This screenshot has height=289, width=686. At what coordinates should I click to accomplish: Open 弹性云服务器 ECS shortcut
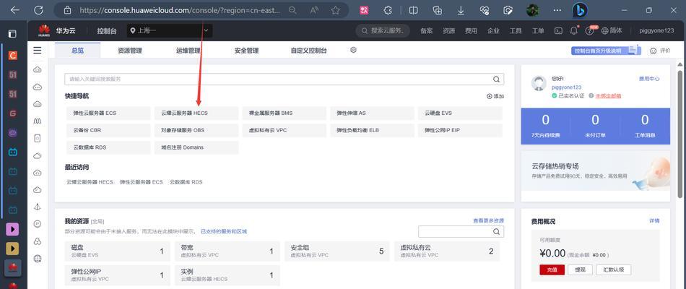click(108, 113)
